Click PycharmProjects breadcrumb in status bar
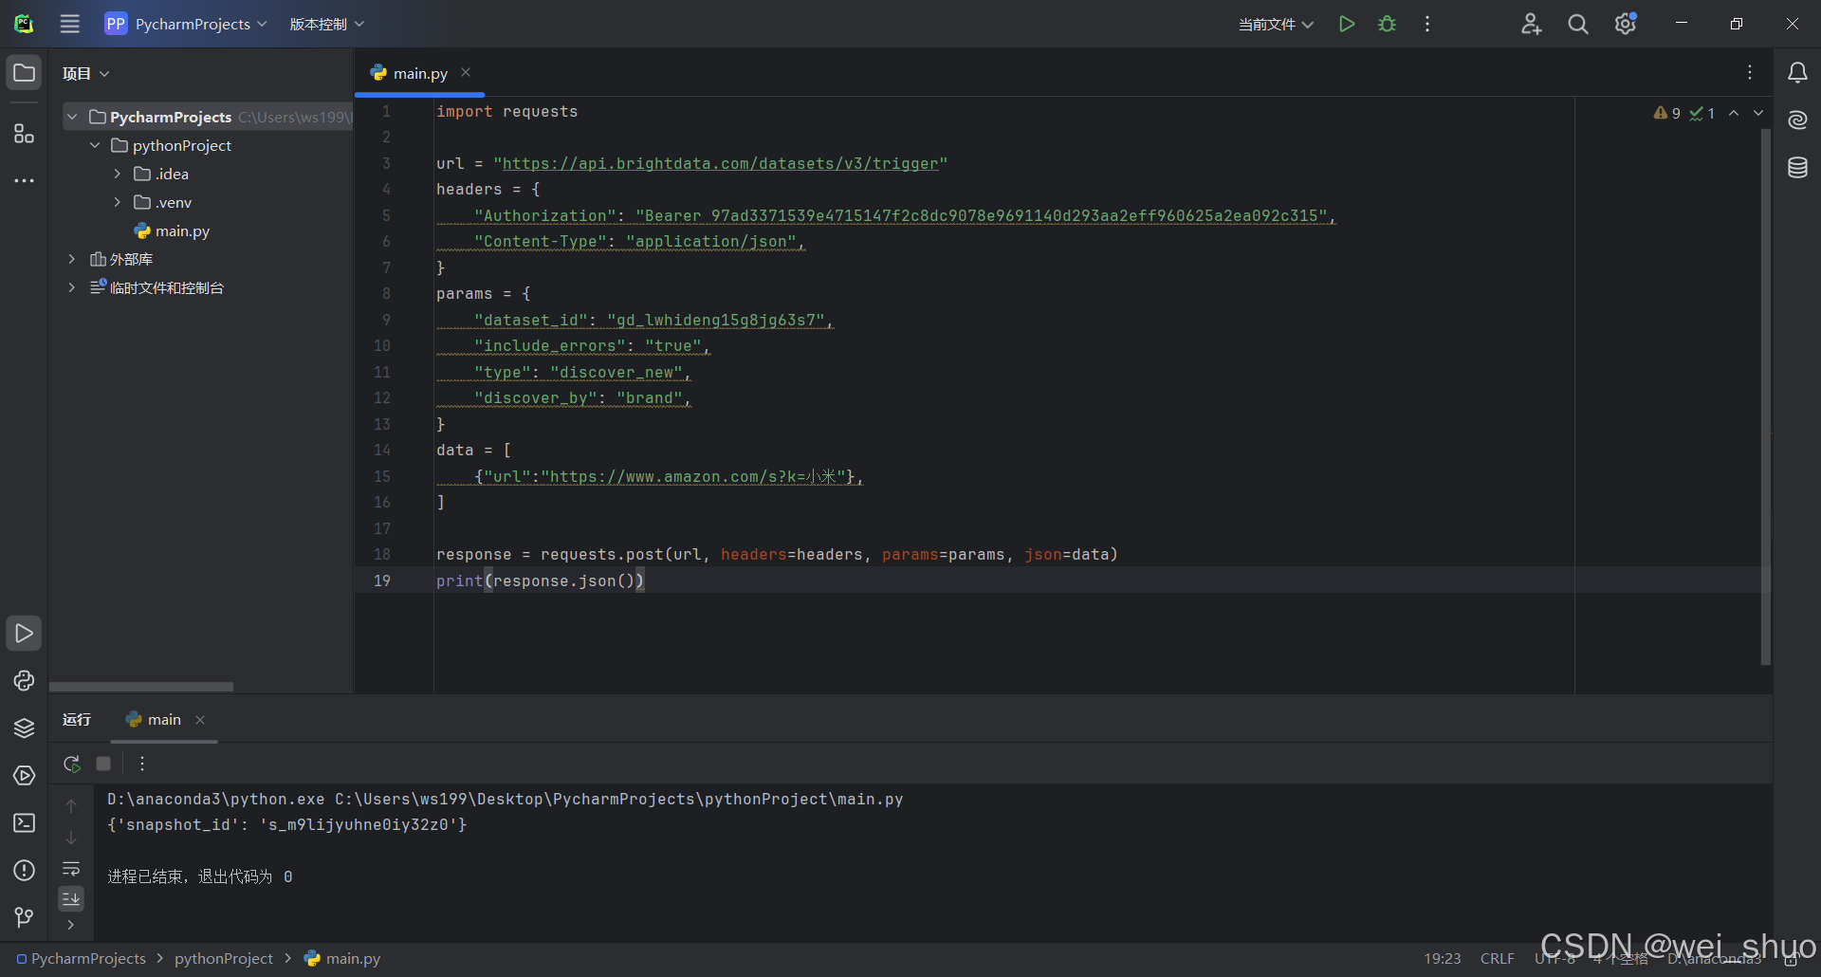This screenshot has height=977, width=1821. click(x=82, y=959)
